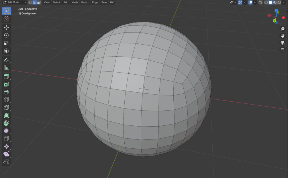Viewport: 288px width, 178px height.
Task: Open the Edit Mode dropdown
Action: click(14, 2)
